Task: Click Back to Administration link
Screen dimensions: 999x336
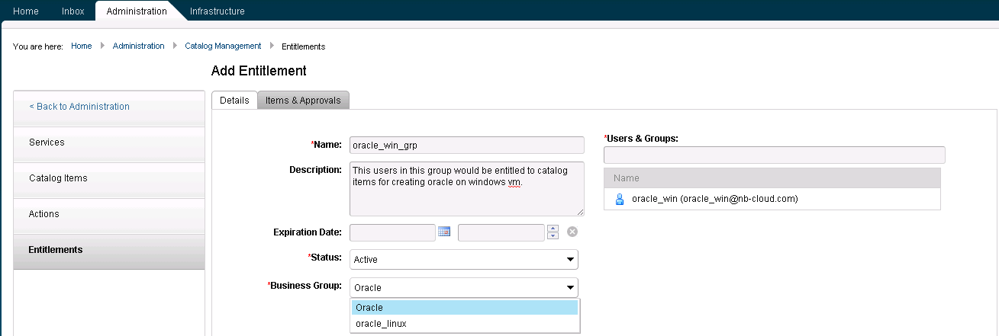Action: coord(79,107)
